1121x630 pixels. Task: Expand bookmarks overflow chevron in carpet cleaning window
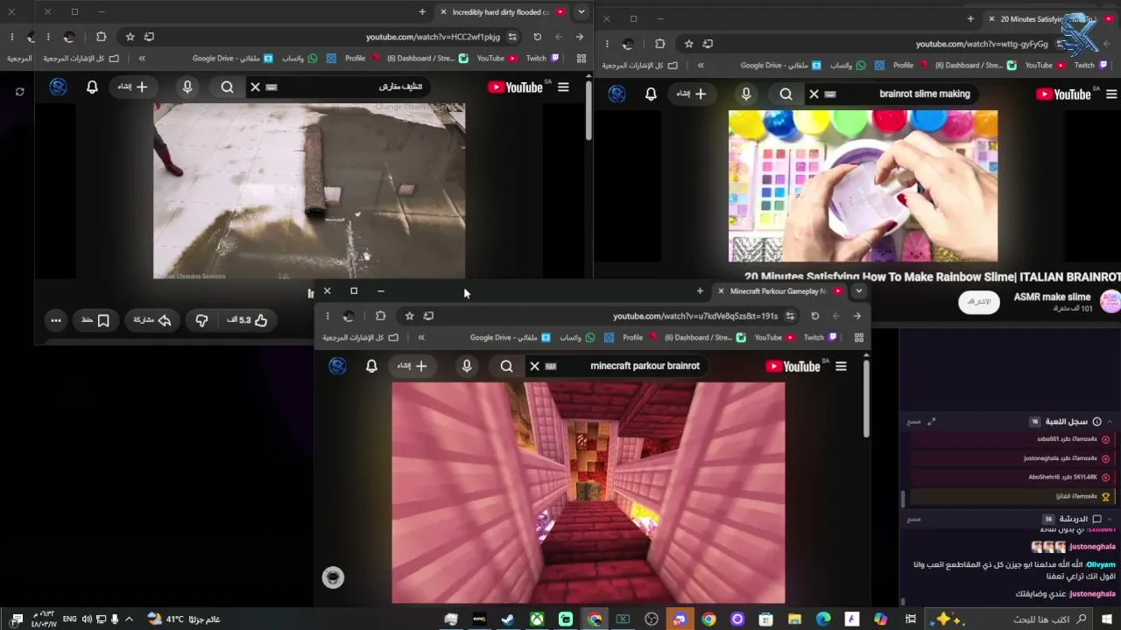[x=142, y=59]
